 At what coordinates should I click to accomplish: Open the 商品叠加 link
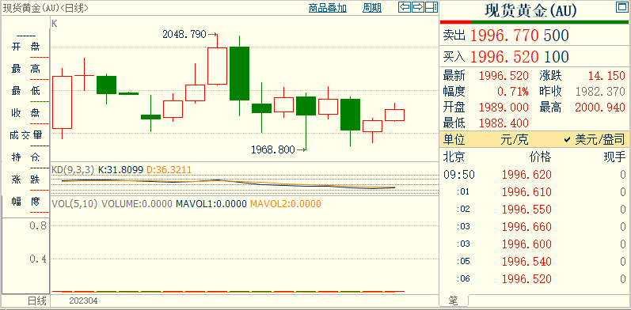pyautogui.click(x=328, y=8)
